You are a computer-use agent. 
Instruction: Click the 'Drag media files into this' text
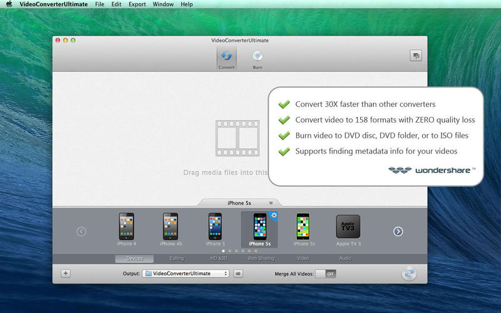tap(225, 173)
